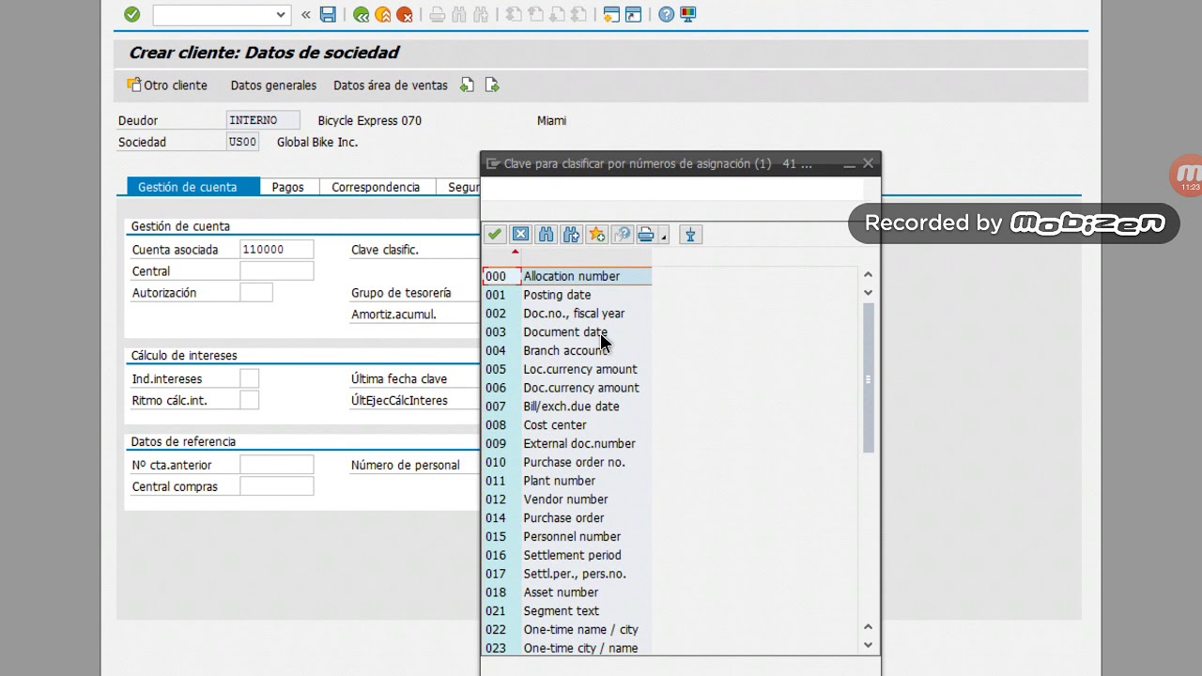Screen dimensions: 1202x676
Task: Select row 012 Vendor number
Action: [567, 499]
